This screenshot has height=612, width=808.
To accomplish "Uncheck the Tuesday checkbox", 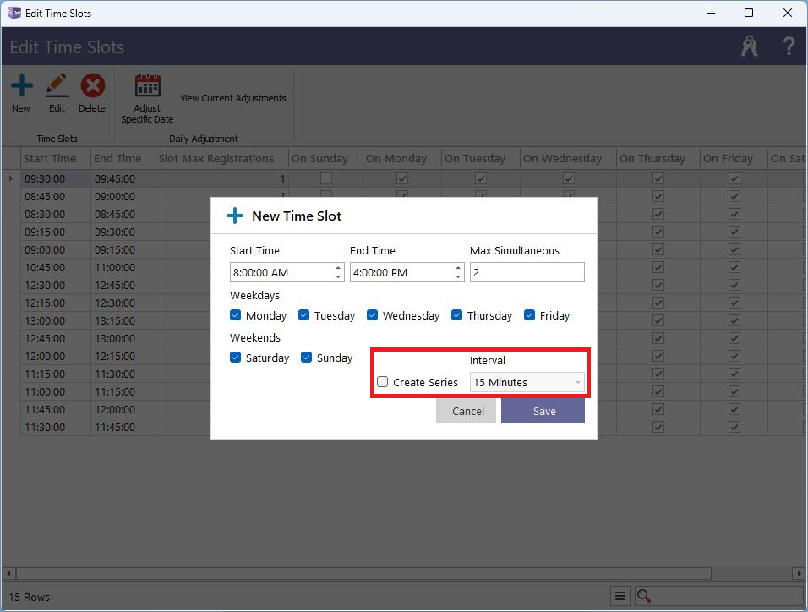I will (304, 315).
